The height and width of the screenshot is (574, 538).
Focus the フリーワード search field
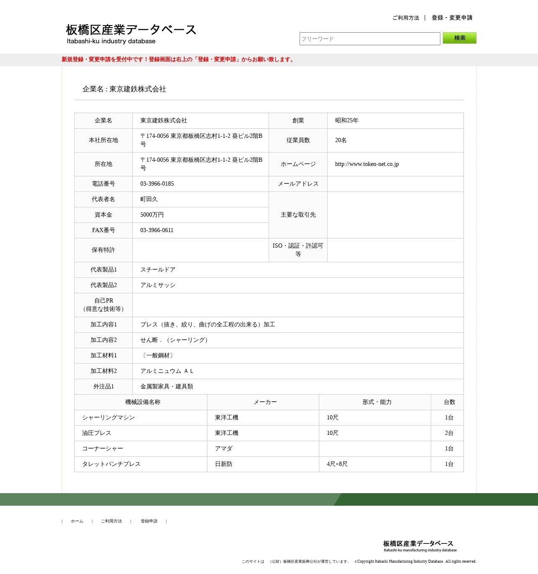click(370, 39)
